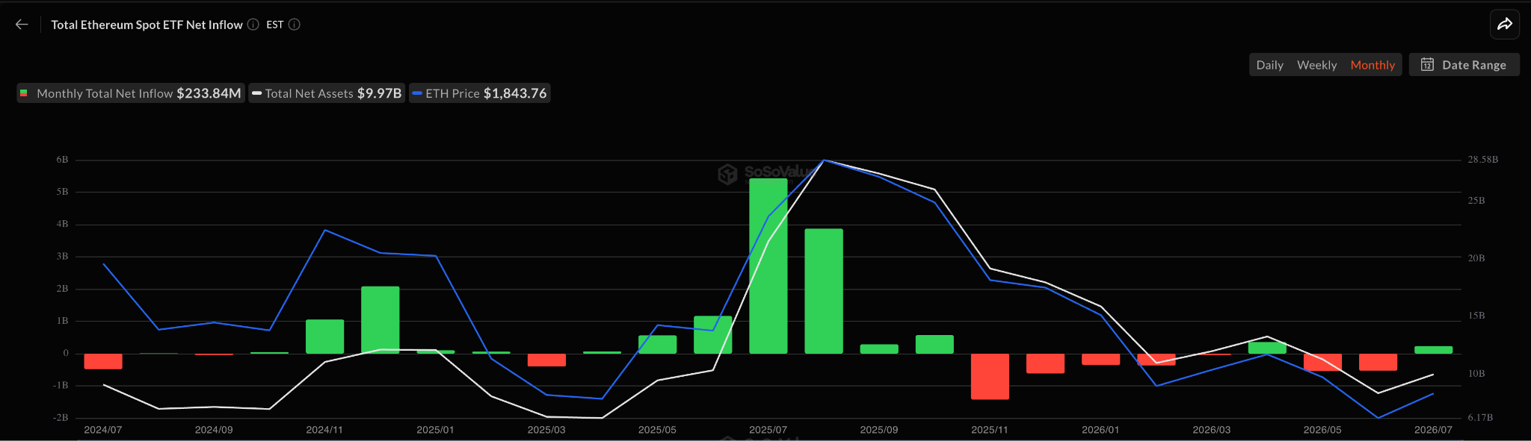The image size is (1531, 441).
Task: Open info icon beside Total Ethereum Spot ETF title
Action: coord(253,25)
